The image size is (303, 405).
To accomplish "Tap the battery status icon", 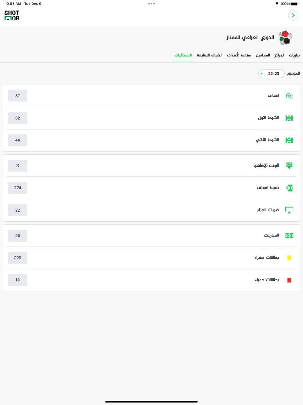I will tap(294, 3).
